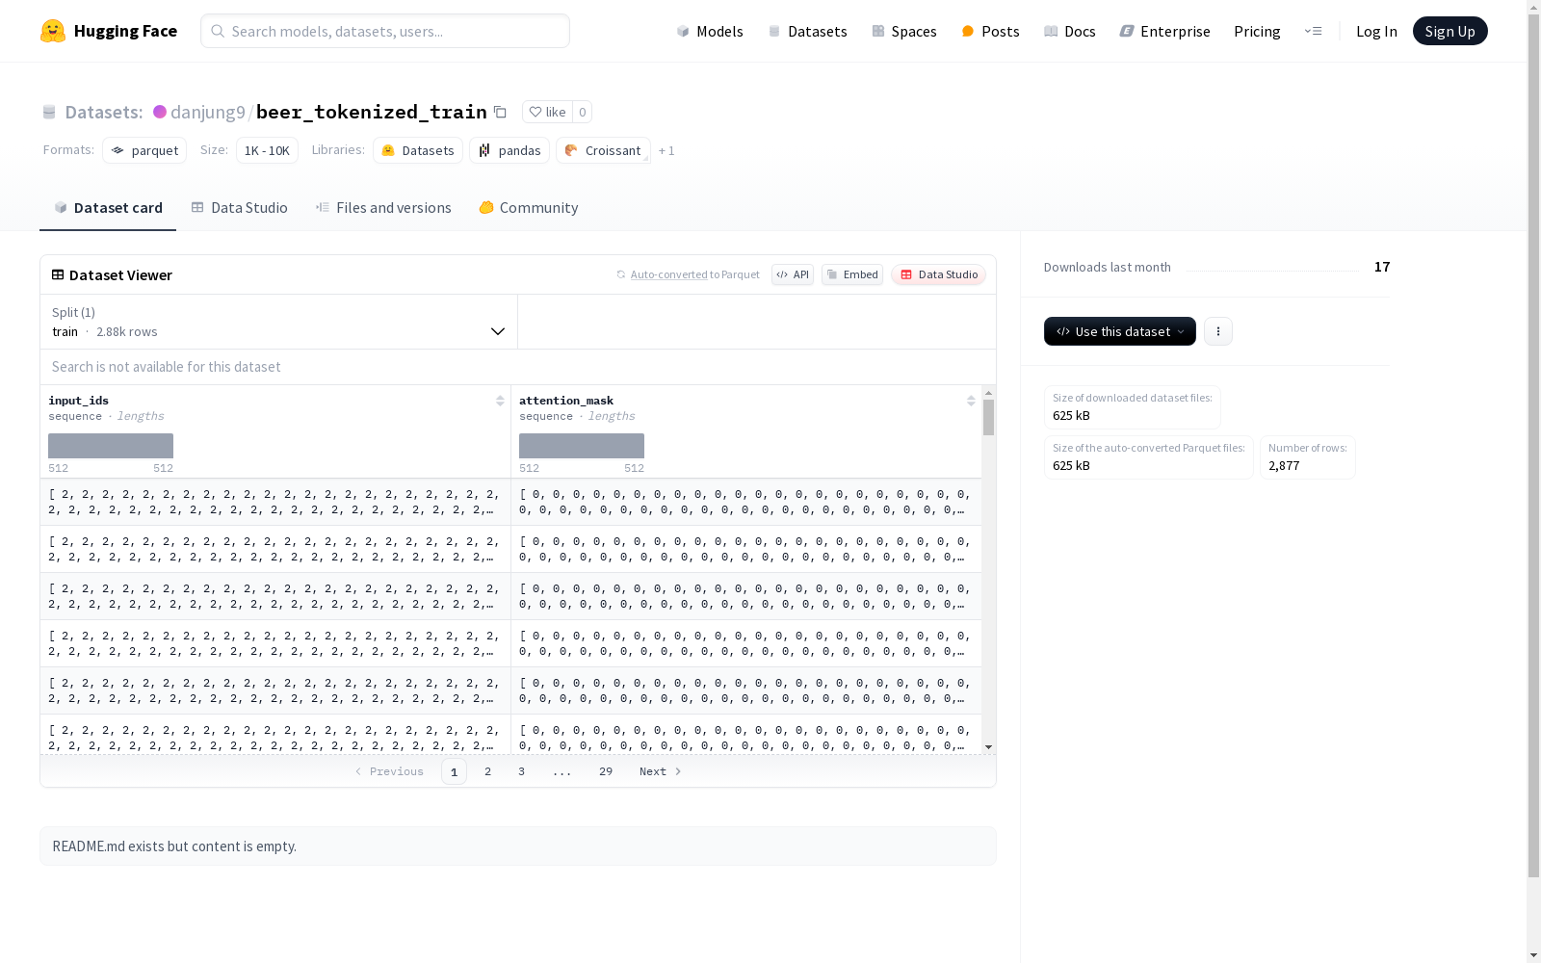Click the attention_mask lengths histogram bar
Screen dimensions: 1541x963
582,446
